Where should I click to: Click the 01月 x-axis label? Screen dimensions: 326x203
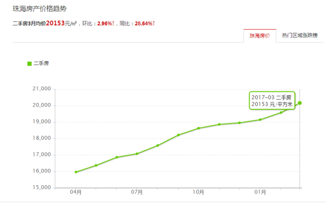(x=260, y=192)
